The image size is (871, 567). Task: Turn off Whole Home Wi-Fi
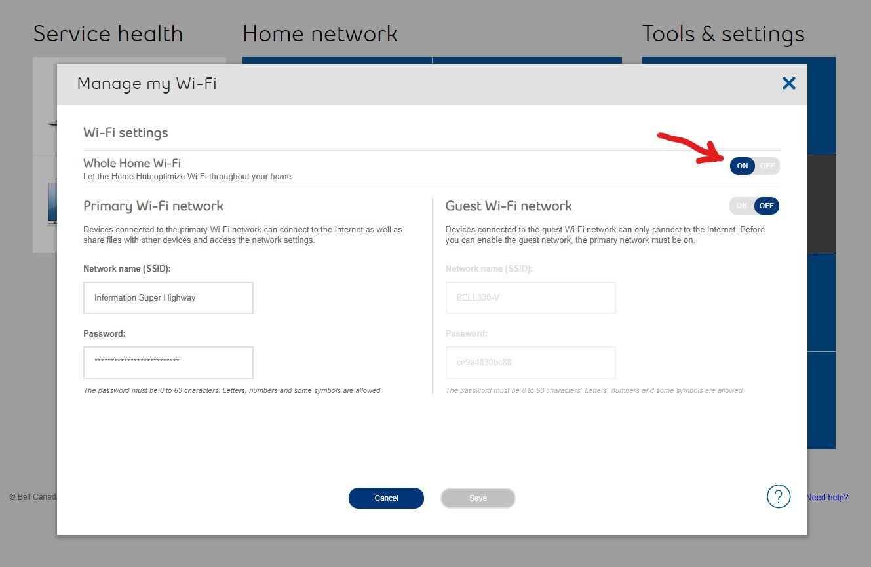(767, 166)
